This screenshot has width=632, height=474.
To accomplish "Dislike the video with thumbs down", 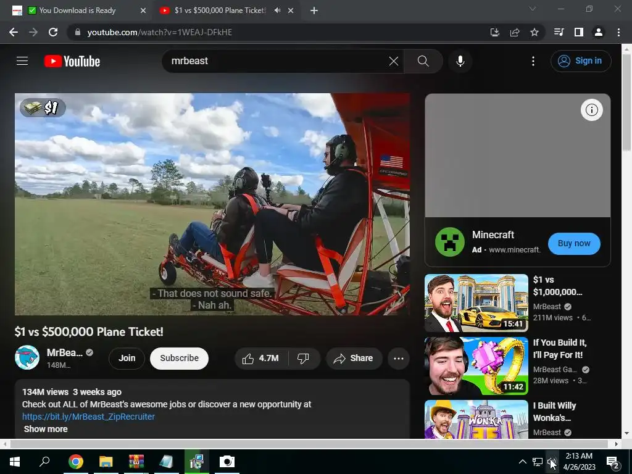I will [x=303, y=359].
